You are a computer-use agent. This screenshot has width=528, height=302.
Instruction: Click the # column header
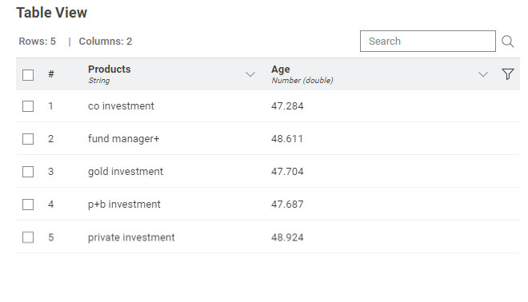pyautogui.click(x=51, y=74)
